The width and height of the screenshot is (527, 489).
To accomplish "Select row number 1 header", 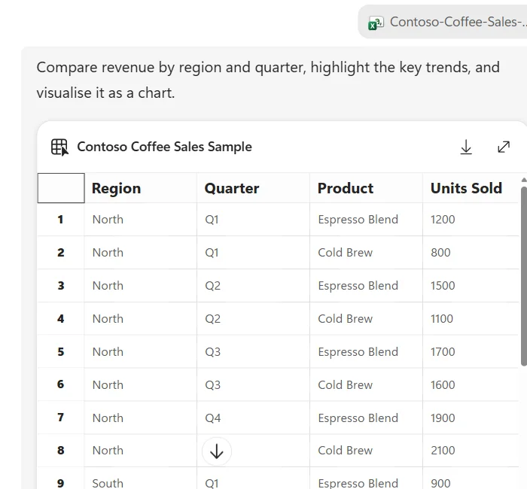I will 61,220.
